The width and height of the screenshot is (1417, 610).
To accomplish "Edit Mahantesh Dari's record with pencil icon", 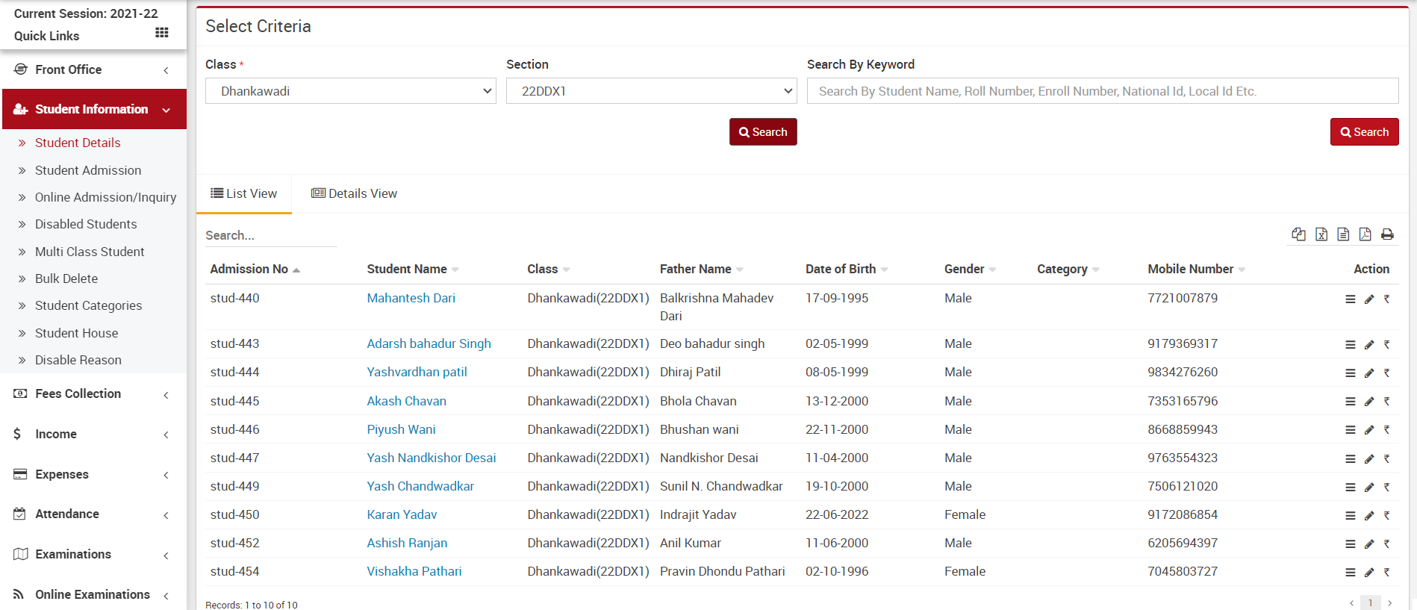I will [1369, 299].
